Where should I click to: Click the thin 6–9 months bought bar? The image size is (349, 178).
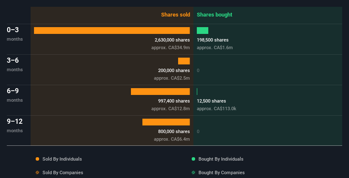tap(197, 92)
